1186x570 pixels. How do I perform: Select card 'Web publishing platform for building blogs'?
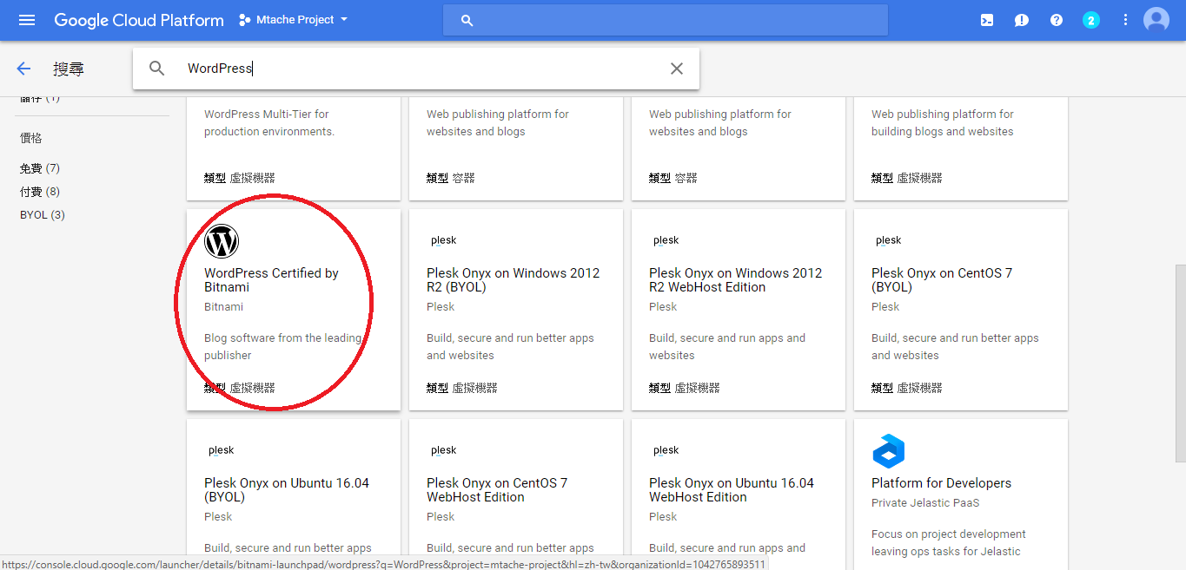coord(961,148)
